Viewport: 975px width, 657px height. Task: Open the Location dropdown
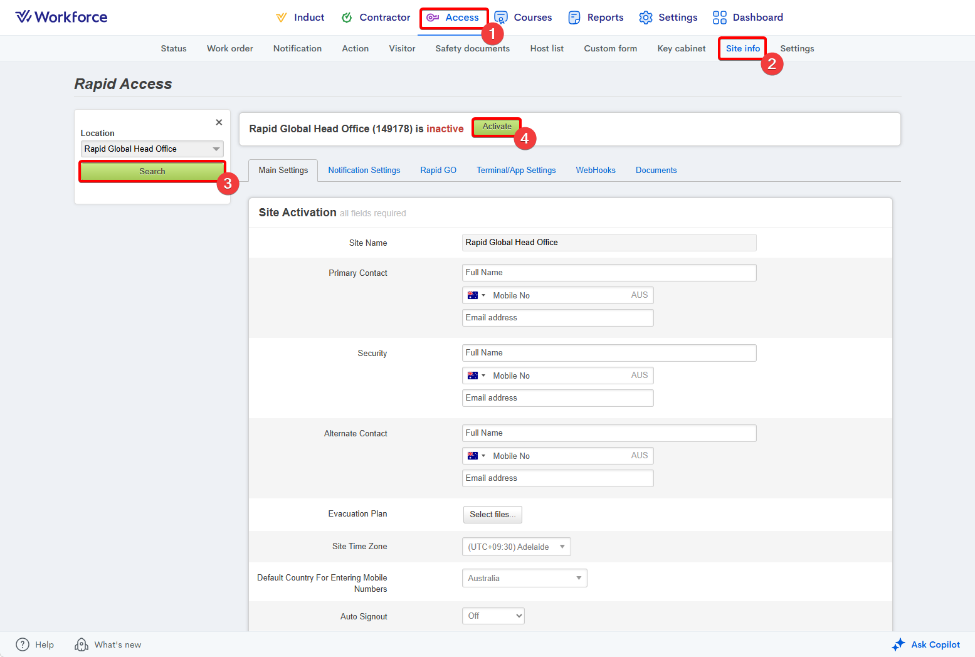152,149
